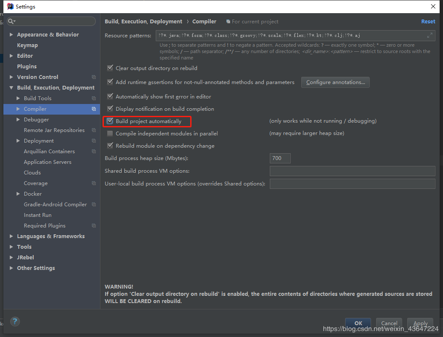Image resolution: width=443 pixels, height=337 pixels.
Task: Toggle Display notification on build completion
Action: pyautogui.click(x=110, y=109)
